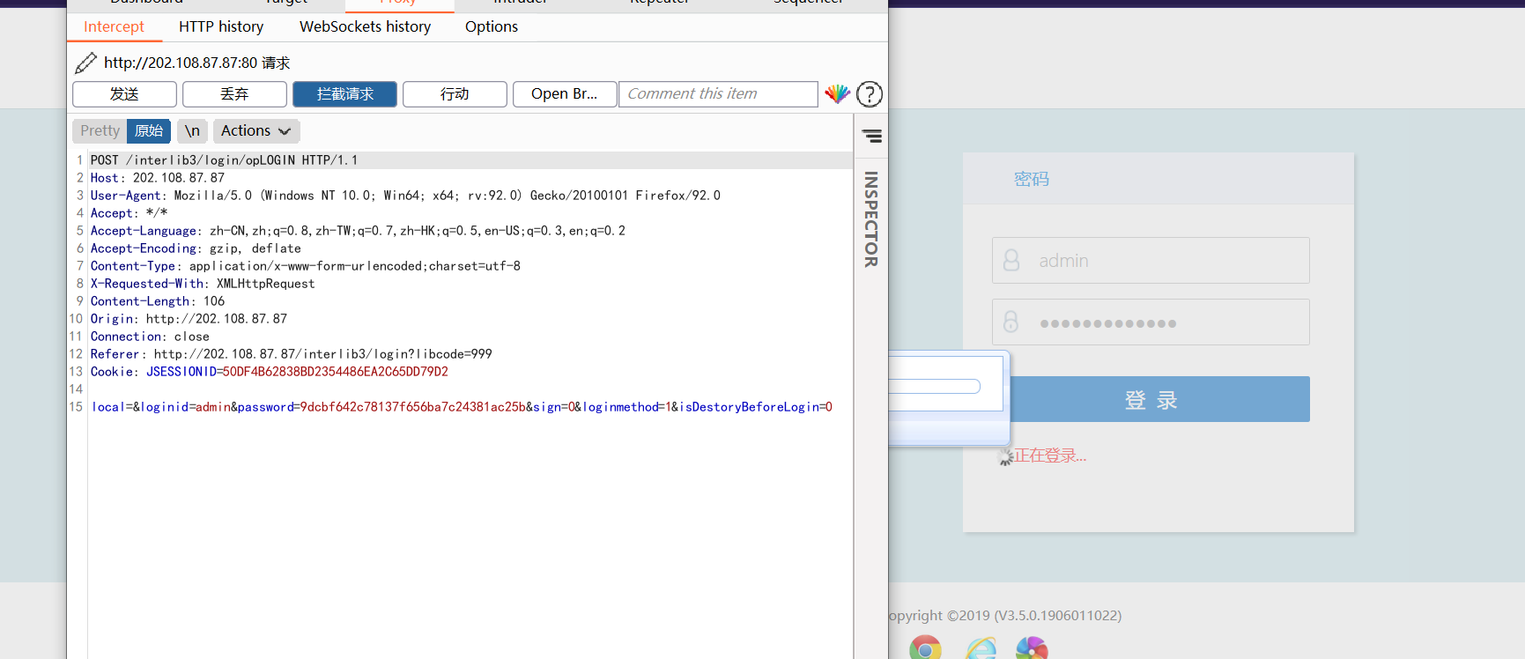The width and height of the screenshot is (1525, 659).
Task: Click the lock icon in the password field
Action: 1011,322
